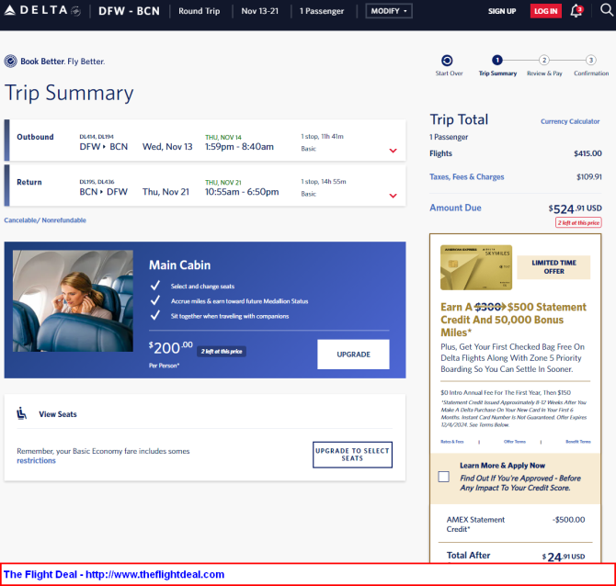This screenshot has height=586, width=616.
Task: Click the seat icon beside View Seats
Action: point(22,413)
